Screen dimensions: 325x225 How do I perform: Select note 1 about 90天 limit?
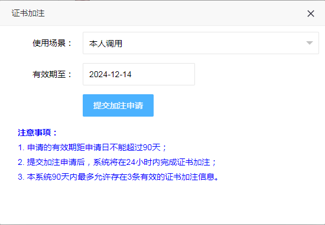click(92, 147)
